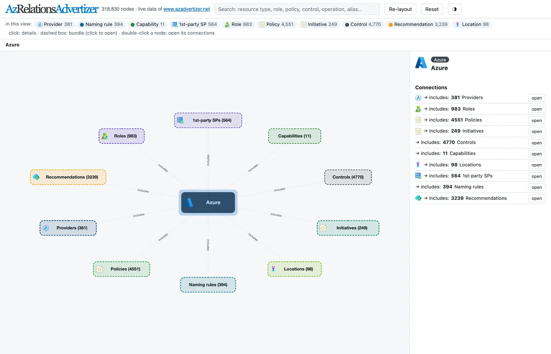The height and width of the screenshot is (354, 551).
Task: Open the 3239 Recommendations connection
Action: coord(536,199)
